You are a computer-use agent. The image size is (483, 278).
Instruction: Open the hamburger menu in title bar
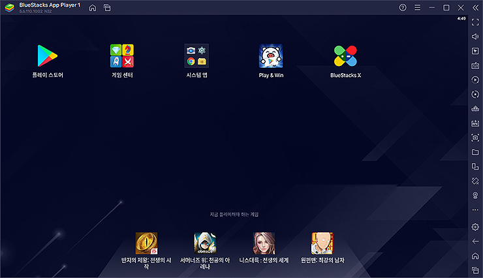[417, 7]
